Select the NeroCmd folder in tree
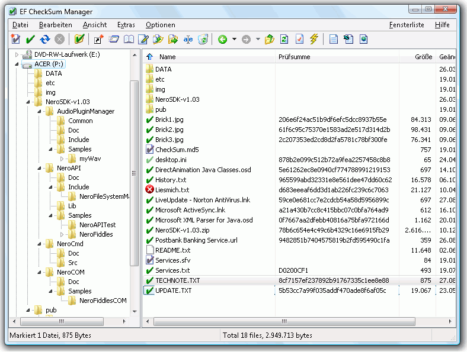Viewport: 467px width, 352px height. coord(69,244)
